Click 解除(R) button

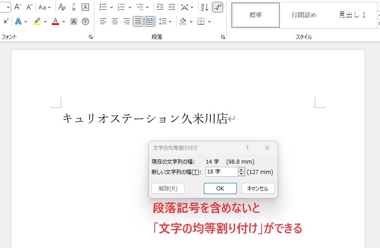[168, 188]
